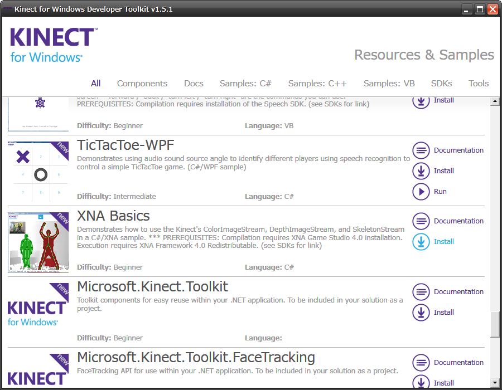Open the Microsoft.Kinect.Toolkit.FaceTracking Documentation icon
The image size is (502, 390).
(x=421, y=363)
